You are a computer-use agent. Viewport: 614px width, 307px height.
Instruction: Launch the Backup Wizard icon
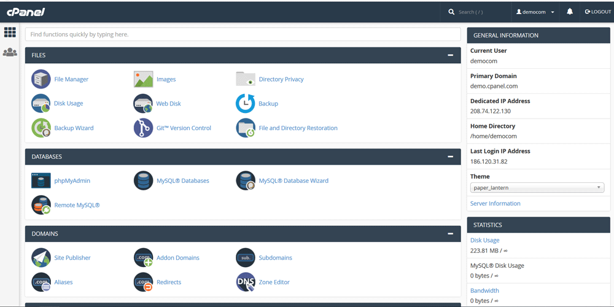[x=41, y=128]
